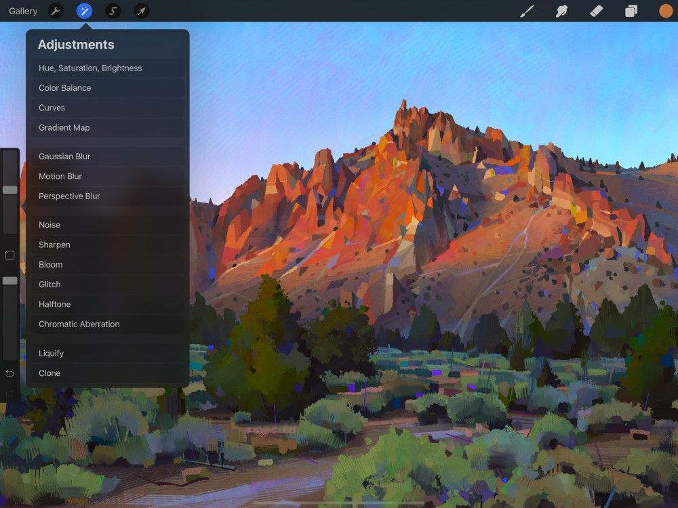Apply the Chromatic Aberration effect
This screenshot has height=508, width=678.
click(106, 324)
